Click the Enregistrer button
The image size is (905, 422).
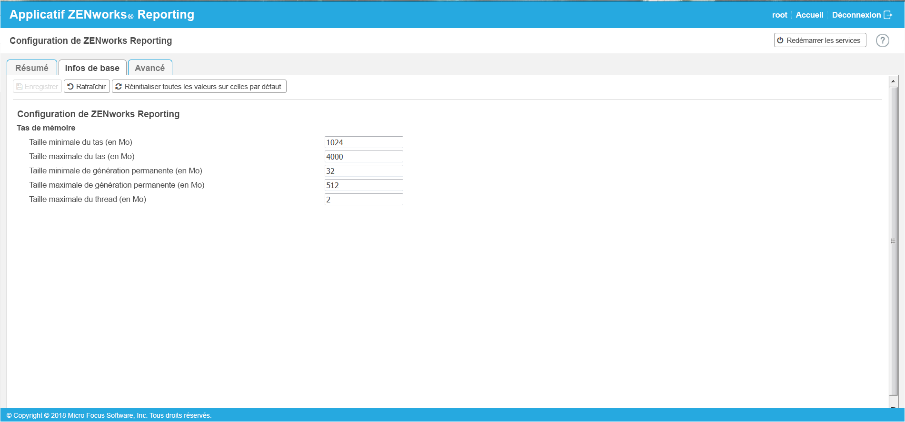(x=37, y=87)
